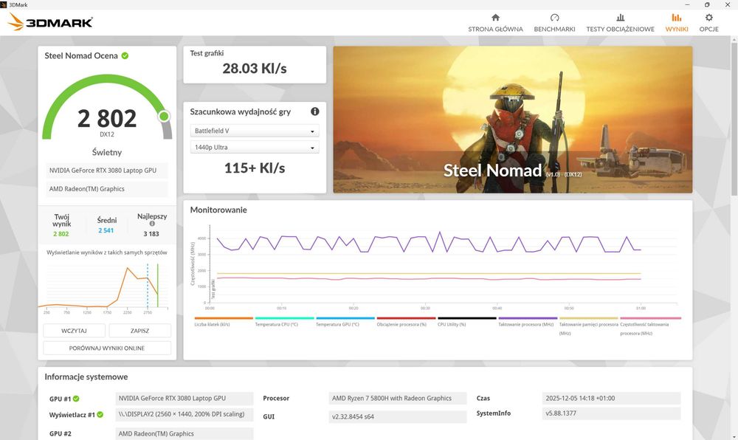
Task: Click the Wczytaj button
Action: click(74, 331)
